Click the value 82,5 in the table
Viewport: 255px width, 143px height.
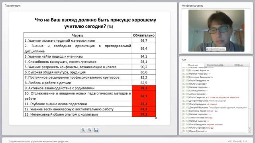coord(144,83)
